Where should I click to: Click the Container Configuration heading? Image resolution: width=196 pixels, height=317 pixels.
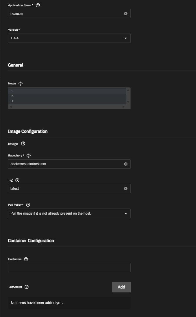point(31,241)
